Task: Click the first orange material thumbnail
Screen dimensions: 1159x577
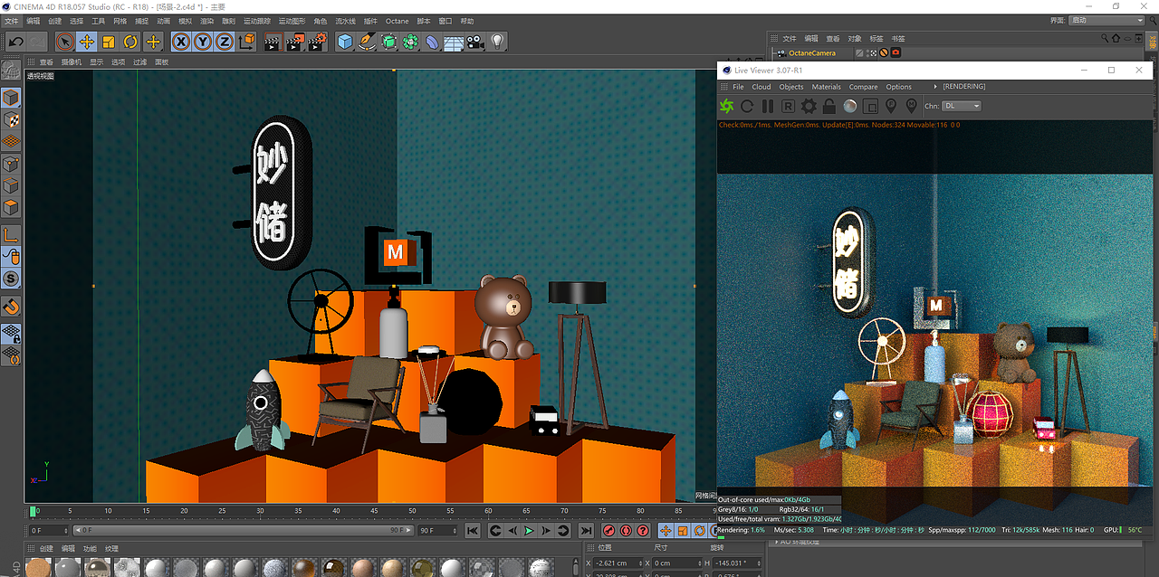Action: [37, 568]
